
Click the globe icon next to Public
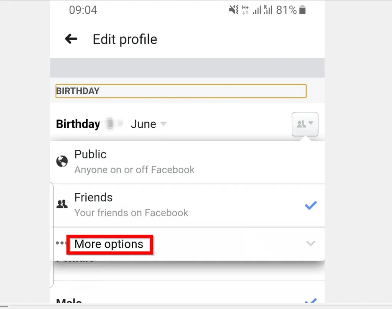click(61, 162)
